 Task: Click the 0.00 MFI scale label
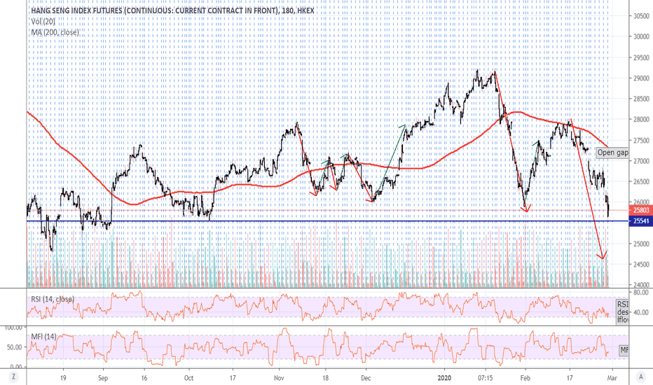16,367
